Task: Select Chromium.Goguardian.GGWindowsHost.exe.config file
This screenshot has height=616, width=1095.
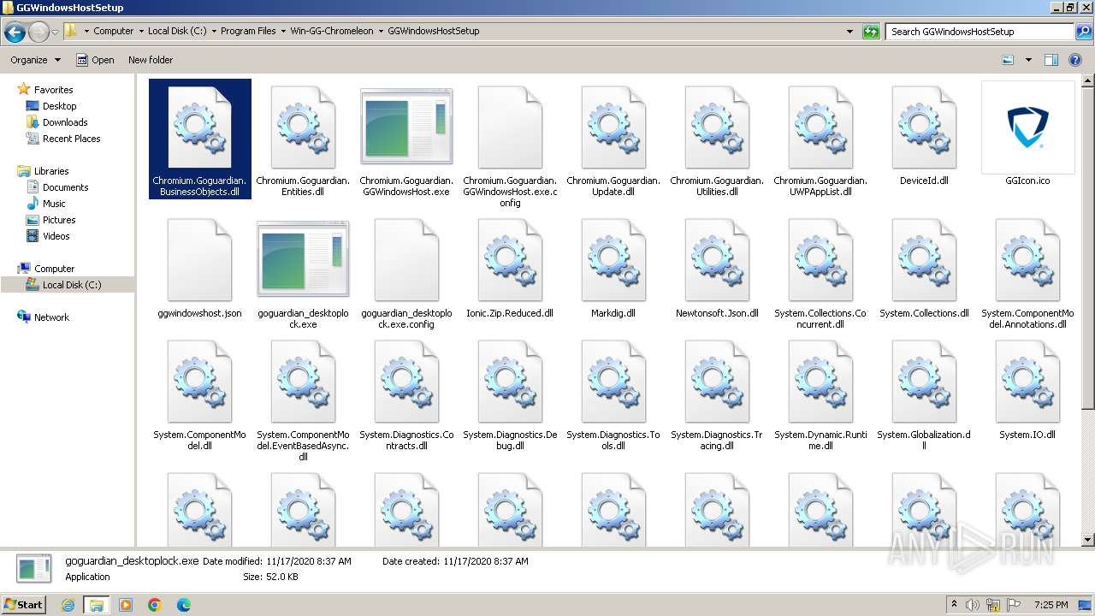Action: point(510,145)
